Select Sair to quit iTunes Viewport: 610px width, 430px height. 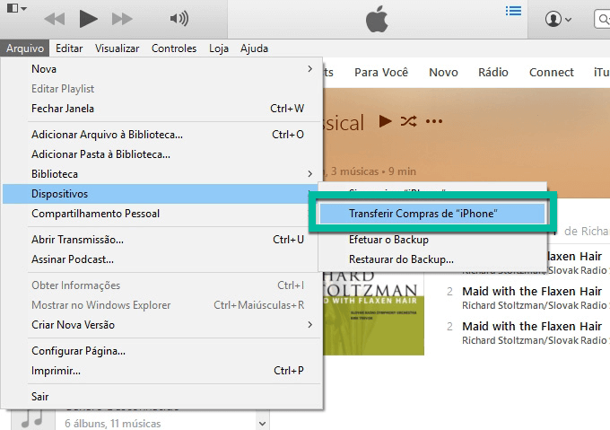click(x=162, y=397)
